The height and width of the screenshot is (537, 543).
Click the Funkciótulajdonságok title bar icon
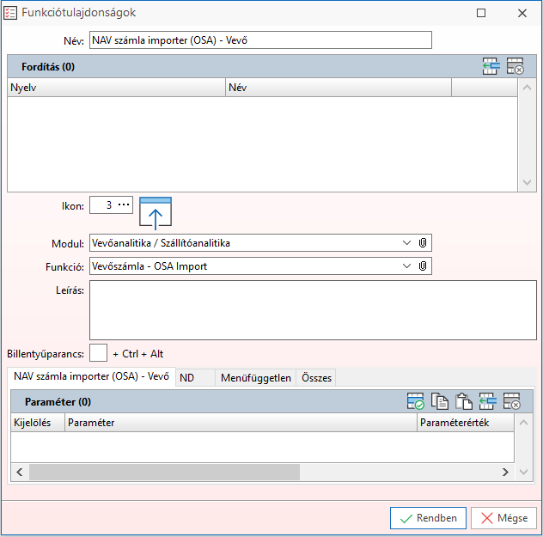click(x=10, y=13)
